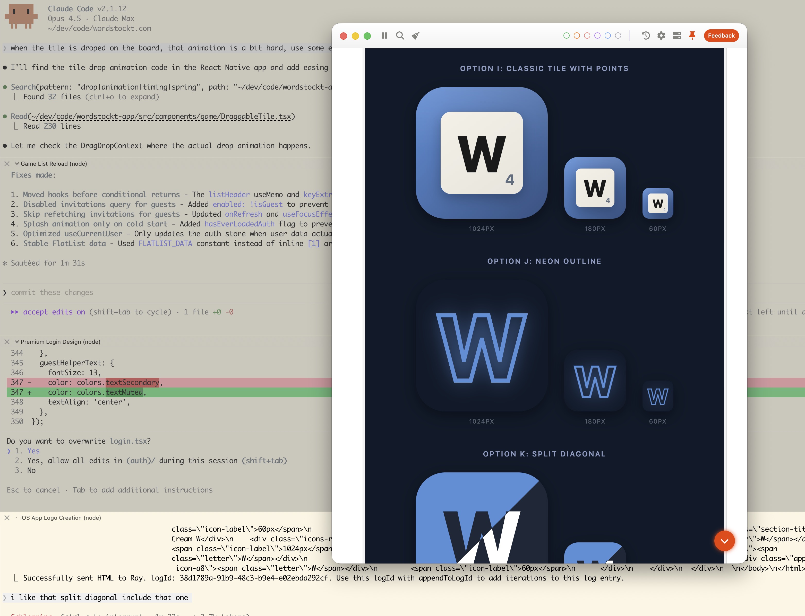Open Ray settings gear
This screenshot has width=805, height=616.
[x=661, y=36]
